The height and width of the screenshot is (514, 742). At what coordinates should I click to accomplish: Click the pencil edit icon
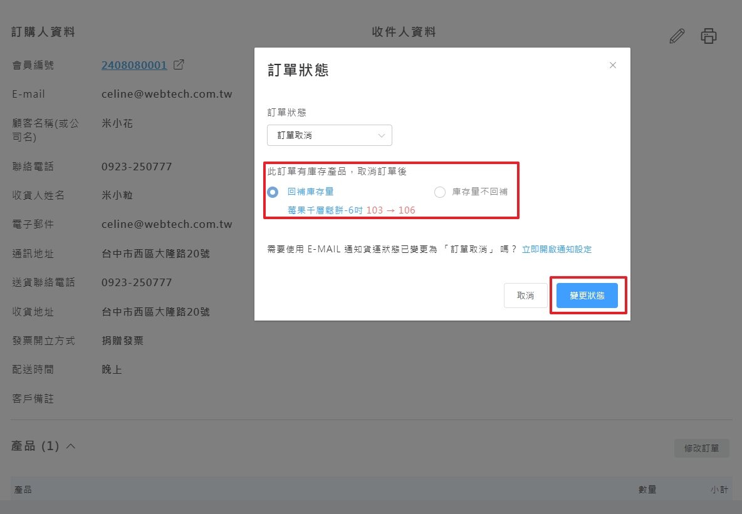pos(677,36)
